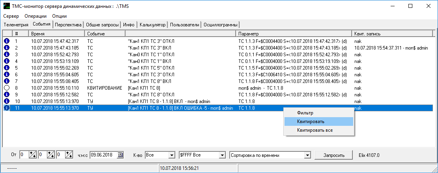Open the calendar picker in the date field
The image size is (438, 173).
(x=120, y=155)
